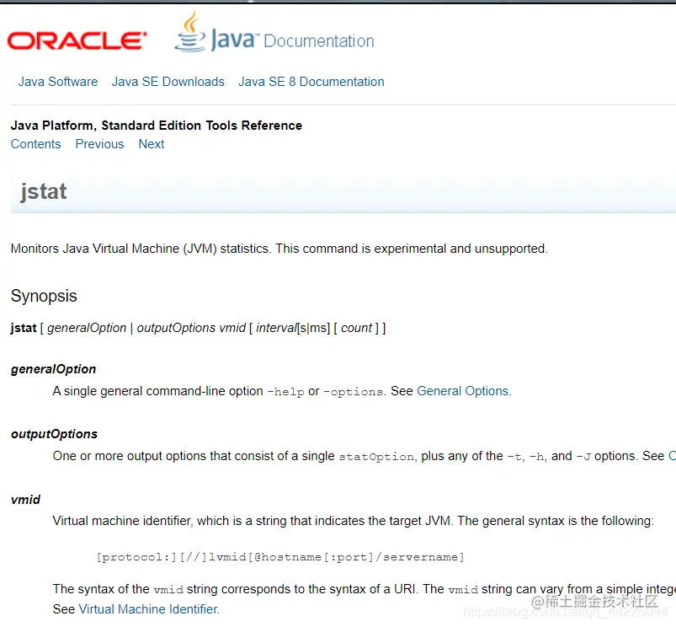
Task: Follow the General Options link
Action: [463, 391]
